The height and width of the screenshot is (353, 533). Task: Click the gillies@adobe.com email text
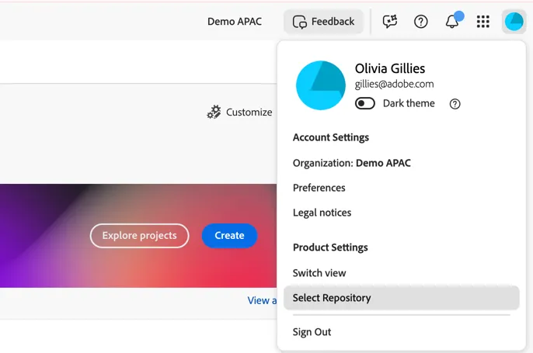(x=395, y=84)
